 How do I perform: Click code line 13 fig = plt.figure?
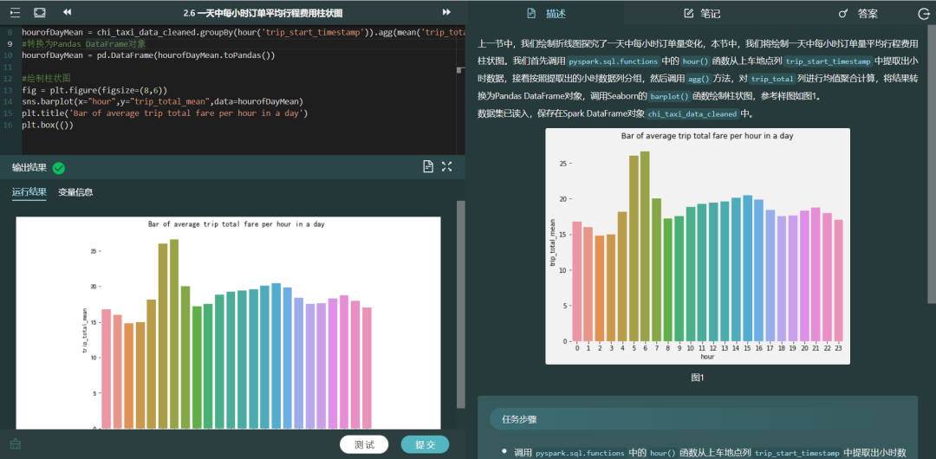click(x=94, y=90)
